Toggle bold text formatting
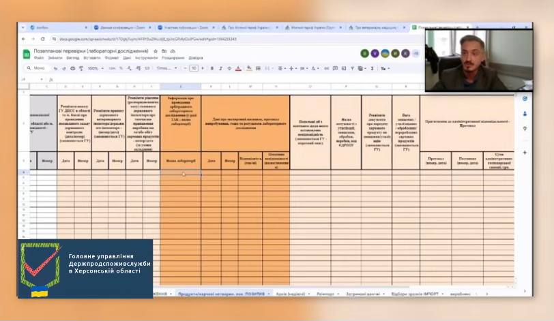Screen dimensions: 554x321 click(212, 68)
